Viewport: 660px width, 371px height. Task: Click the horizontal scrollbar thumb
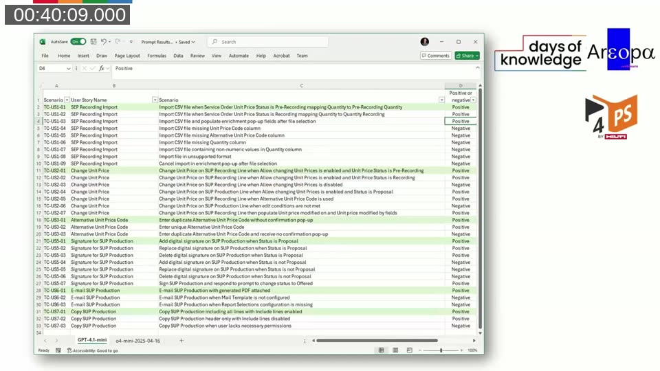[x=377, y=341]
